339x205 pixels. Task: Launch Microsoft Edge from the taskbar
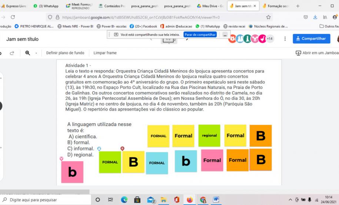123,200
